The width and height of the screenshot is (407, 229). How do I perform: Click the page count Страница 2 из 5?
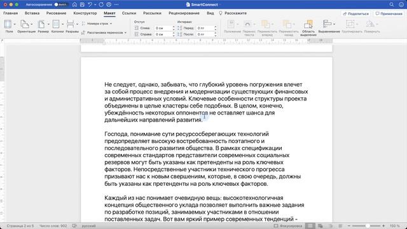(x=20, y=226)
